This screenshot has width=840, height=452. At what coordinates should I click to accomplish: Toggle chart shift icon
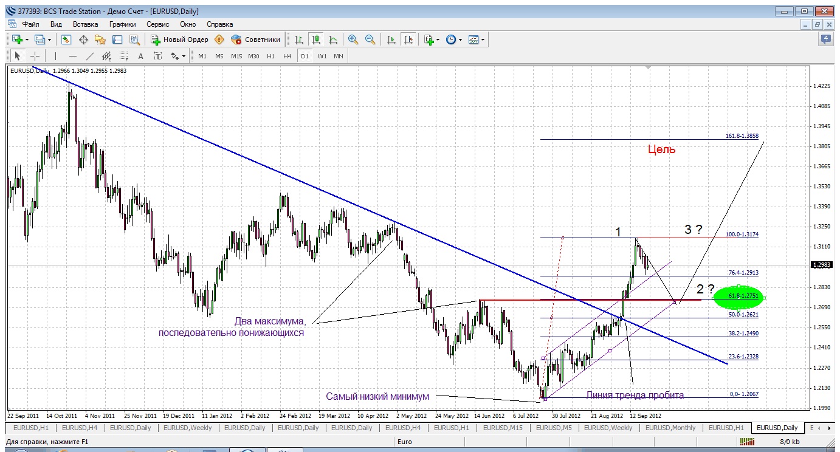[x=408, y=39]
